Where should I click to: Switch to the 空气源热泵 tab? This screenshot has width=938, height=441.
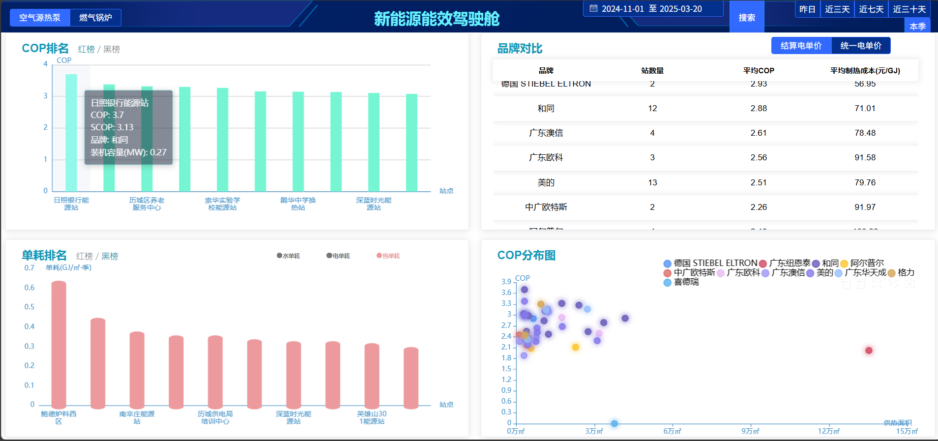(40, 18)
